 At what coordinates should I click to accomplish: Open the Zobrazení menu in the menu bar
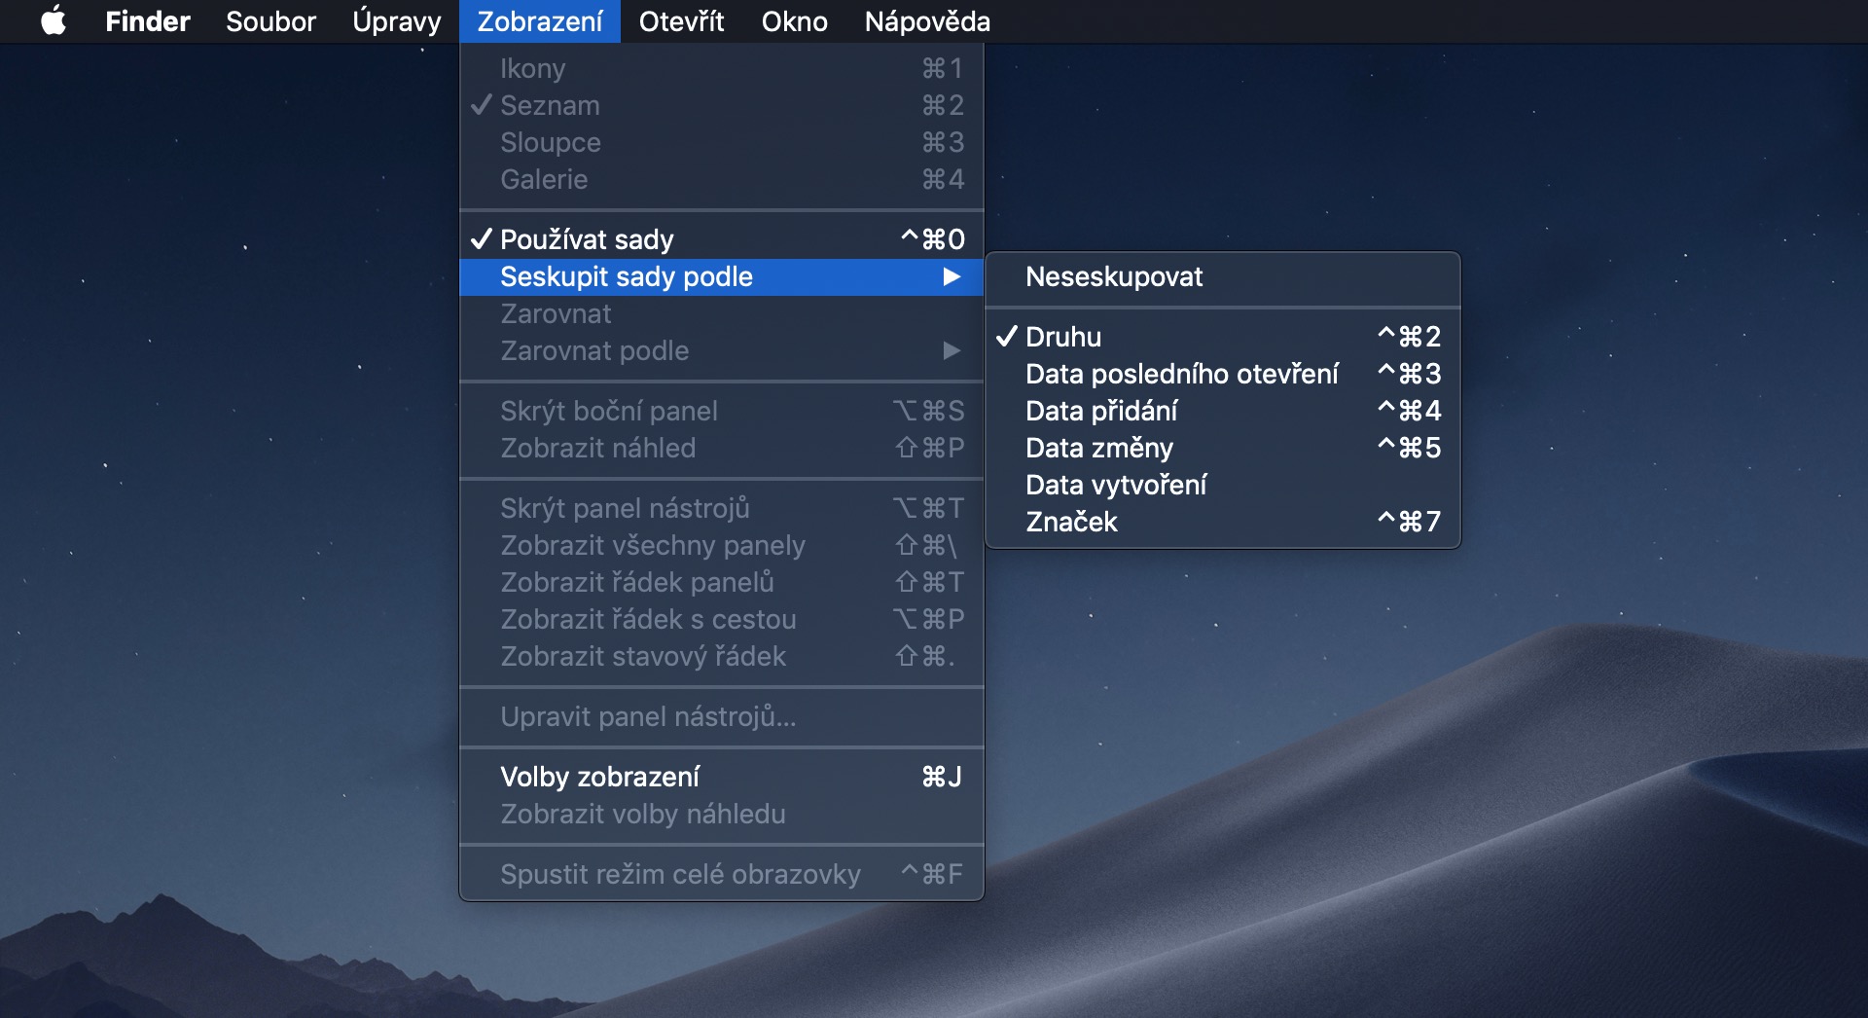pyautogui.click(x=539, y=21)
